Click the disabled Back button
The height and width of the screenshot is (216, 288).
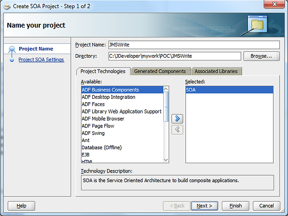click(176, 206)
